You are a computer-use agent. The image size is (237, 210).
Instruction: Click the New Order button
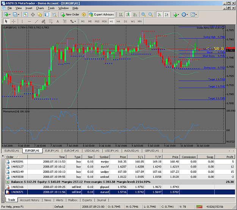click(70, 14)
